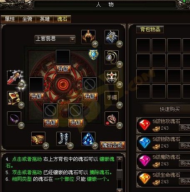Click the blue shield badge icon
The height and width of the screenshot is (192, 190).
[94, 54]
